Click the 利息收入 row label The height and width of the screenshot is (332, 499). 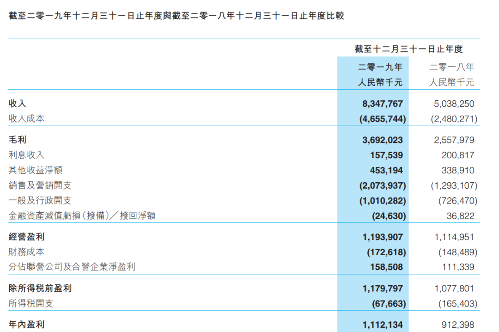coord(26,155)
